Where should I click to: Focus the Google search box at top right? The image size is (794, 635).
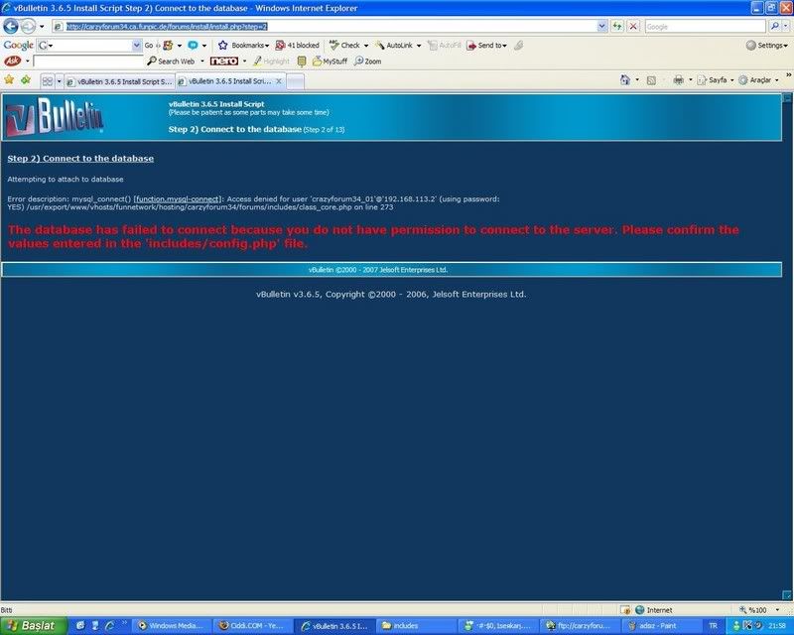pos(705,27)
